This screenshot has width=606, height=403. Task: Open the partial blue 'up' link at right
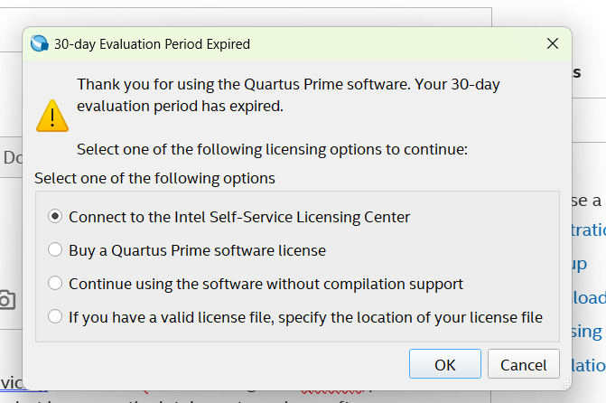579,264
